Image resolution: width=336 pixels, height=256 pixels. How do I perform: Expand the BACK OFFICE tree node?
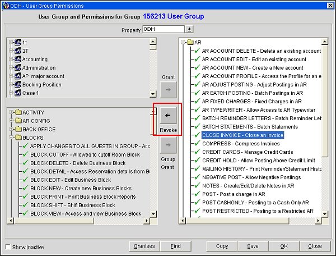coord(10,129)
